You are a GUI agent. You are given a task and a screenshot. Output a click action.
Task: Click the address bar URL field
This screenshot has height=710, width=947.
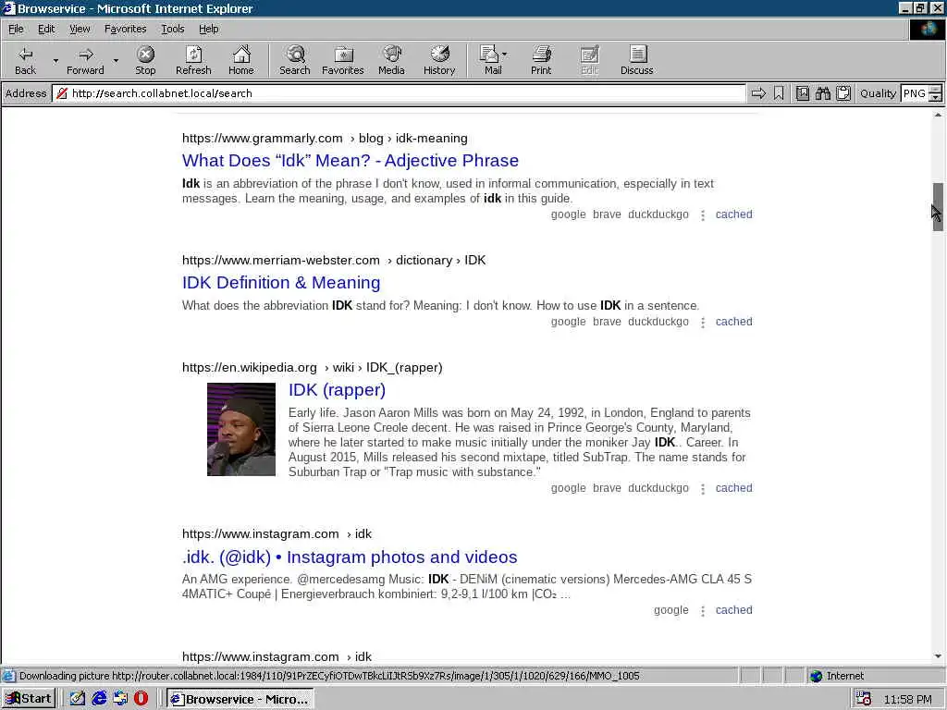(399, 93)
